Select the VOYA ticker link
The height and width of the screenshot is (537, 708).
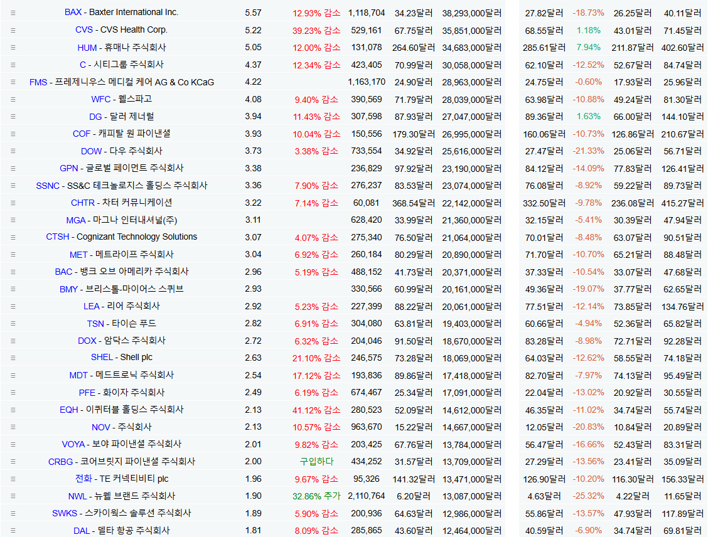point(73,444)
